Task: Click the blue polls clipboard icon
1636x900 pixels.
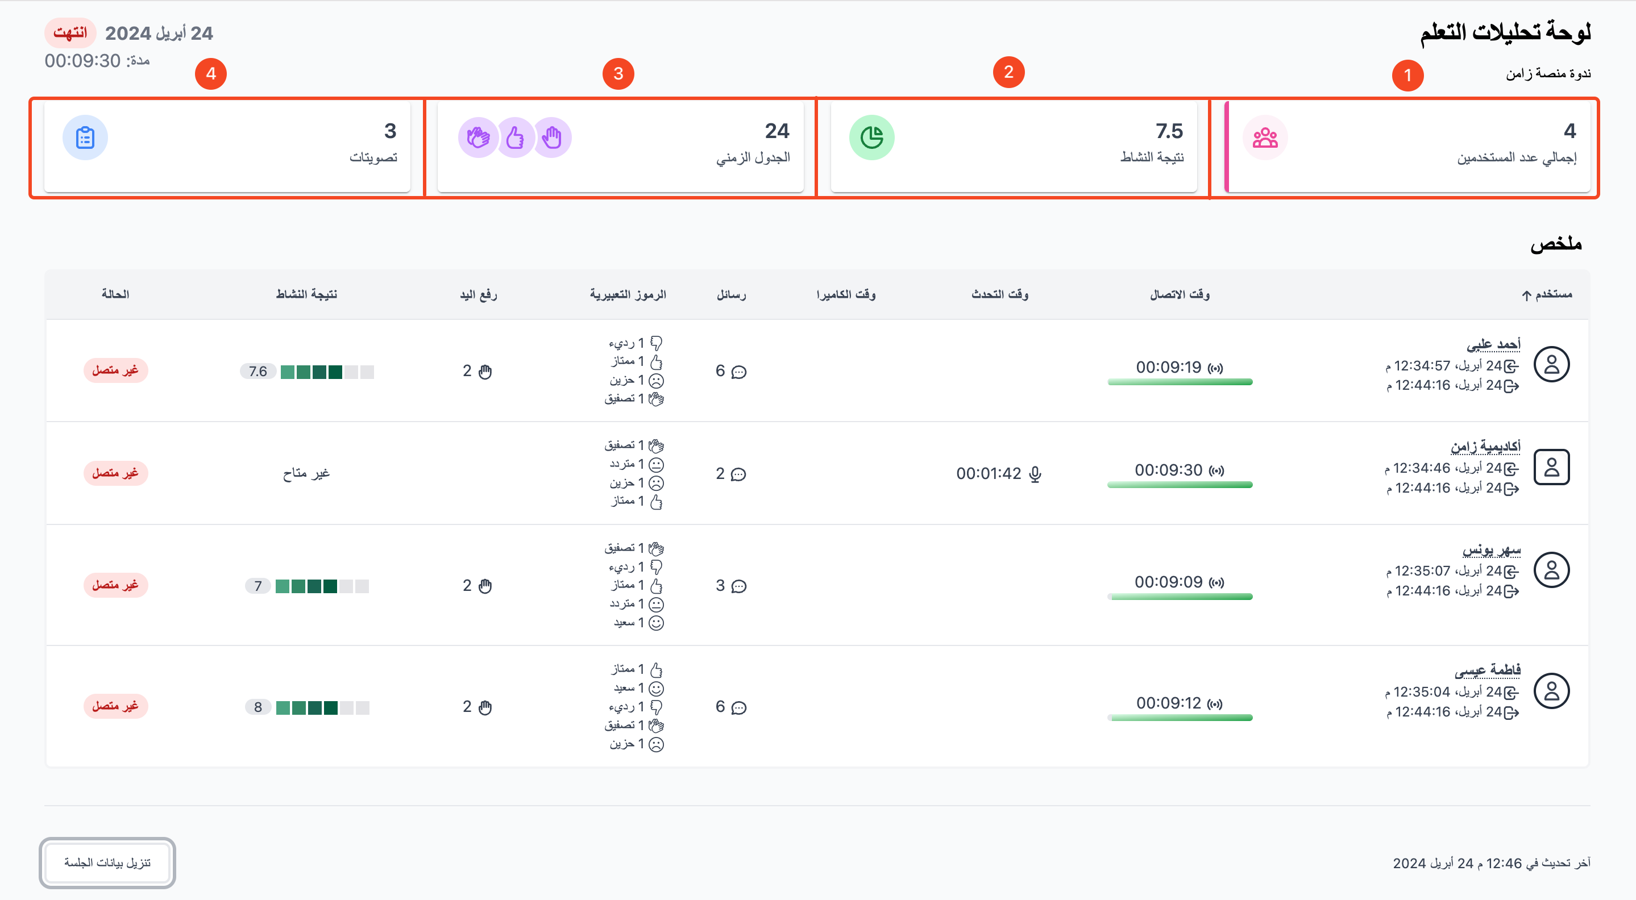Action: [x=85, y=137]
